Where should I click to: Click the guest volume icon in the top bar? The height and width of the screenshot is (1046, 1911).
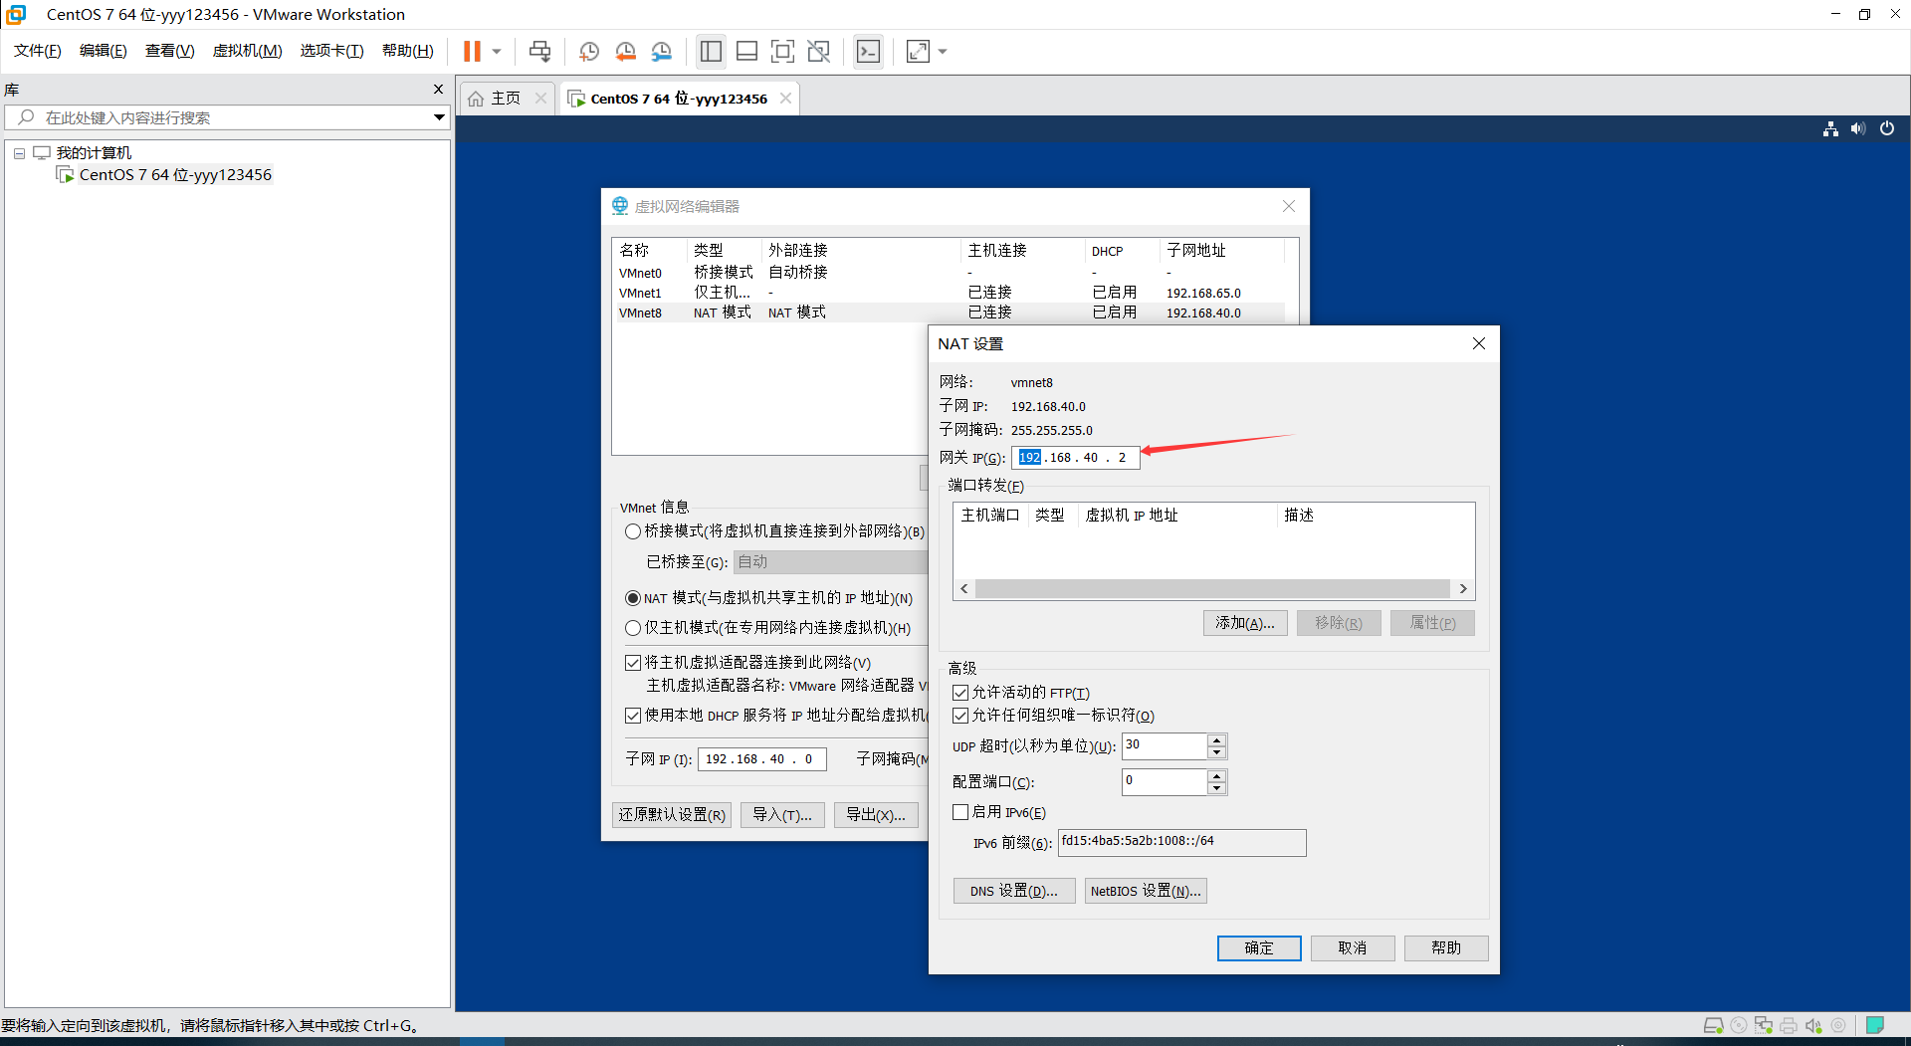[1858, 128]
